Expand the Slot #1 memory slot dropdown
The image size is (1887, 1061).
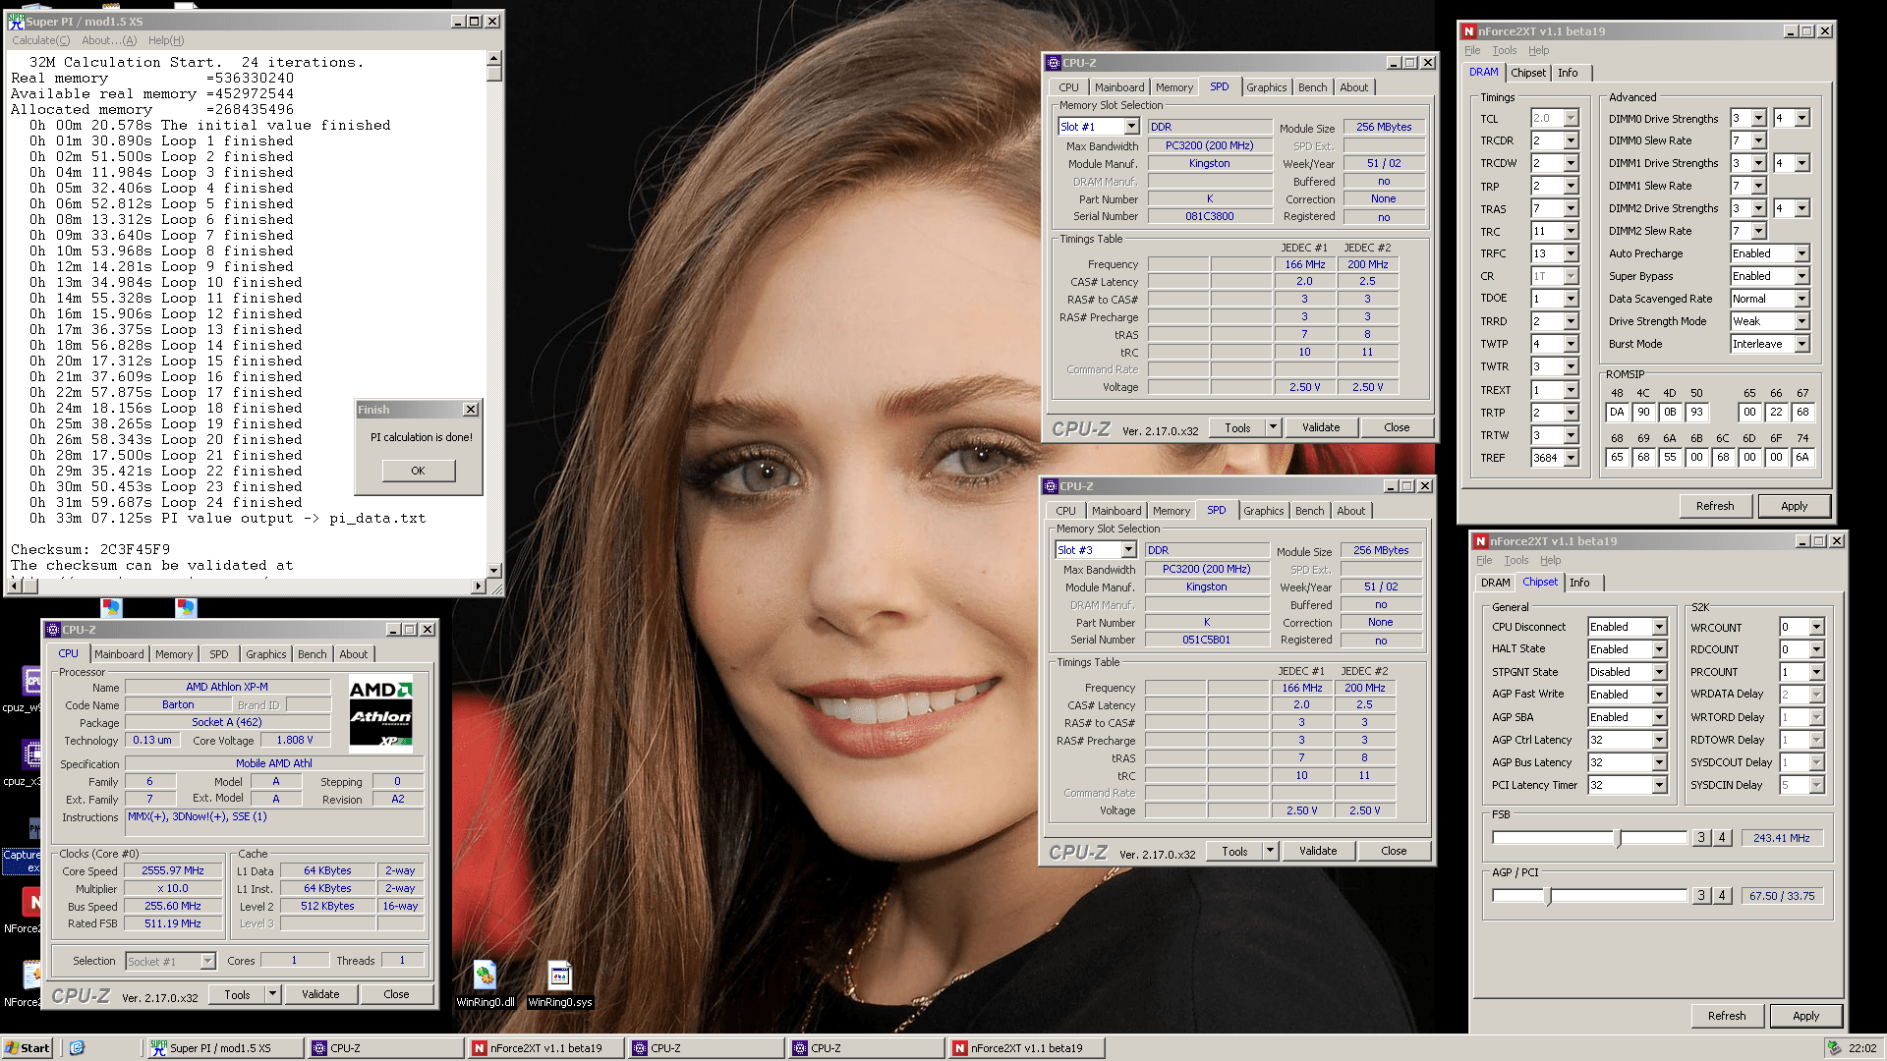pyautogui.click(x=1131, y=127)
